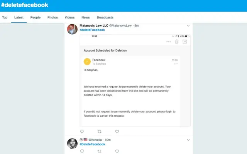Open the Photos tab
Viewport: 247px width, 154px height.
click(x=52, y=17)
